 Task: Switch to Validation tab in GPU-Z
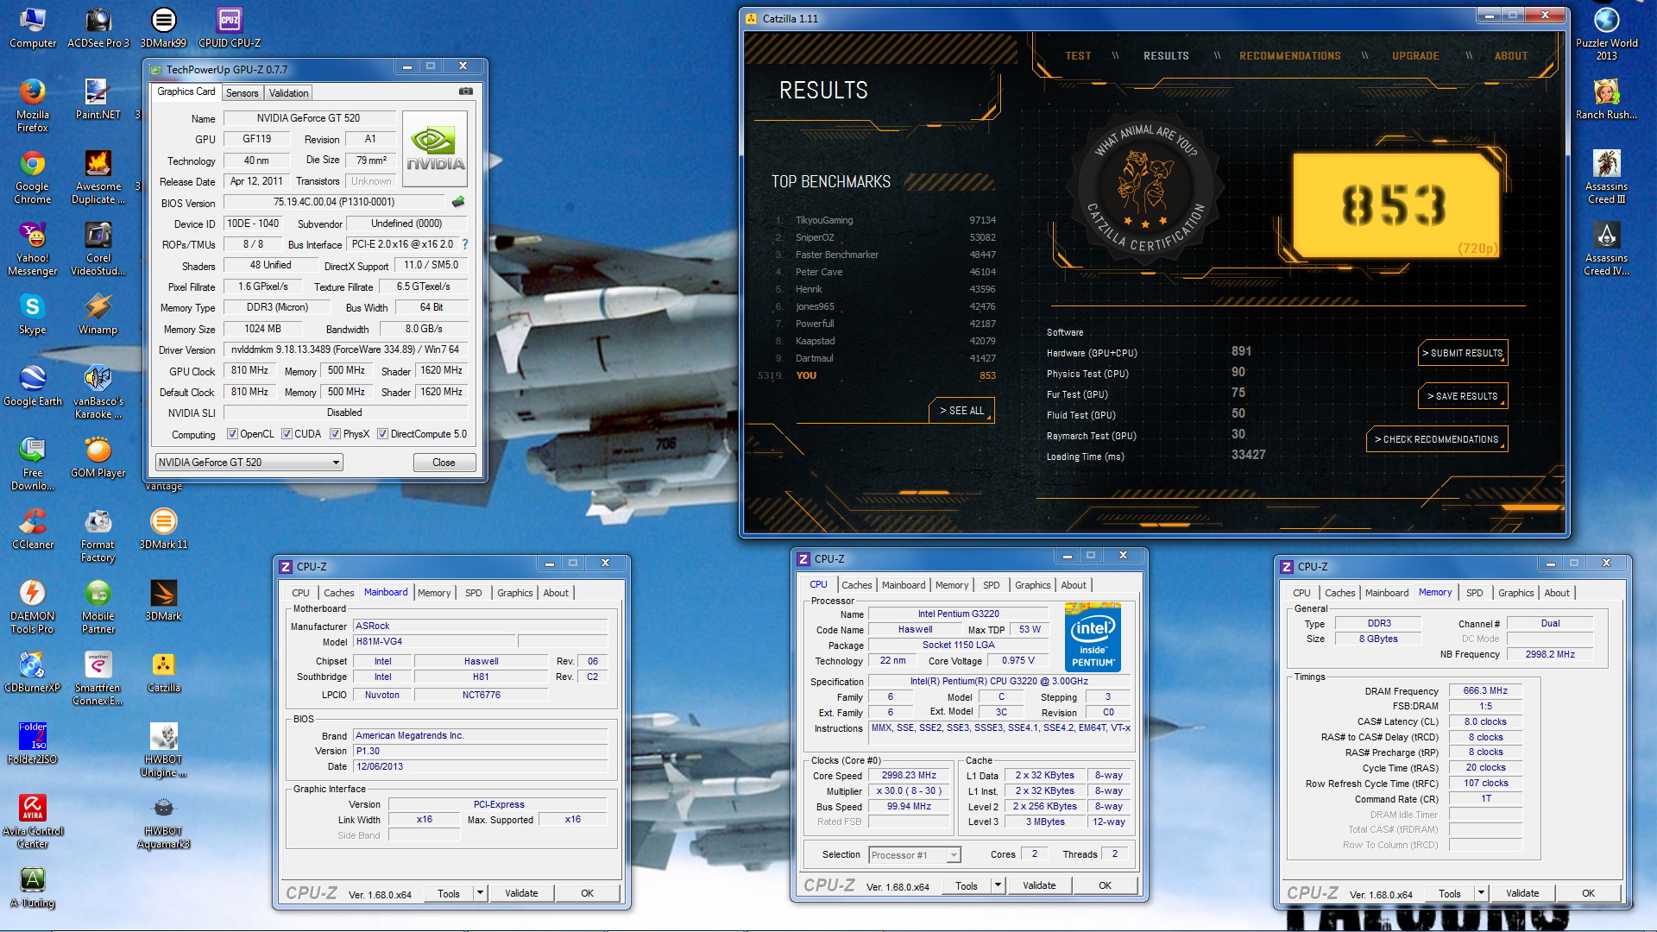tap(288, 93)
